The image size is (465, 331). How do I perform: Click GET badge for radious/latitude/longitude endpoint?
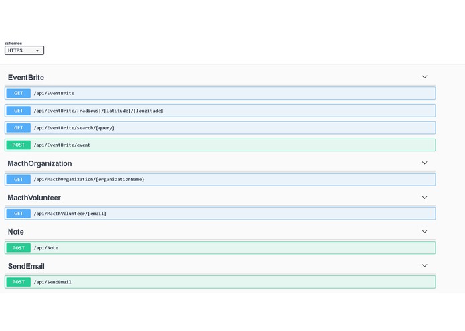point(18,111)
